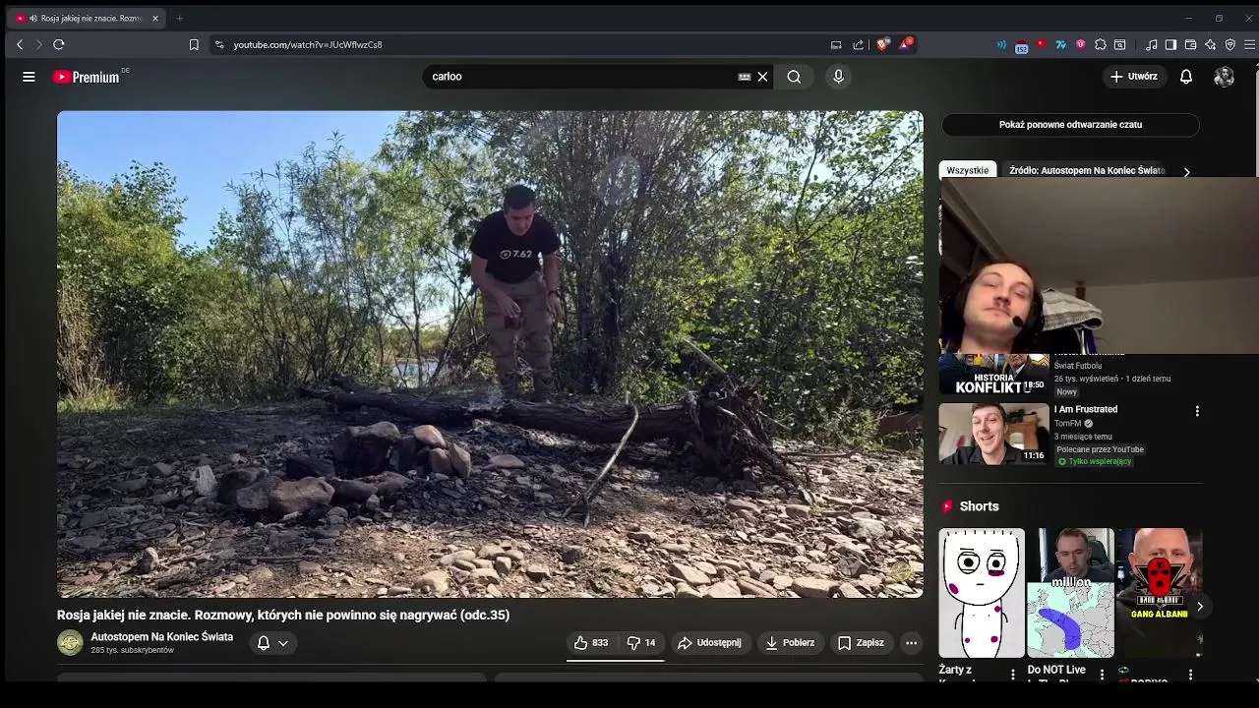
Task: Open the I Am Frustrated video title
Action: coord(1086,409)
